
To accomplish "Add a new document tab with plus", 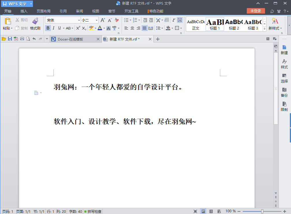I will pos(158,39).
